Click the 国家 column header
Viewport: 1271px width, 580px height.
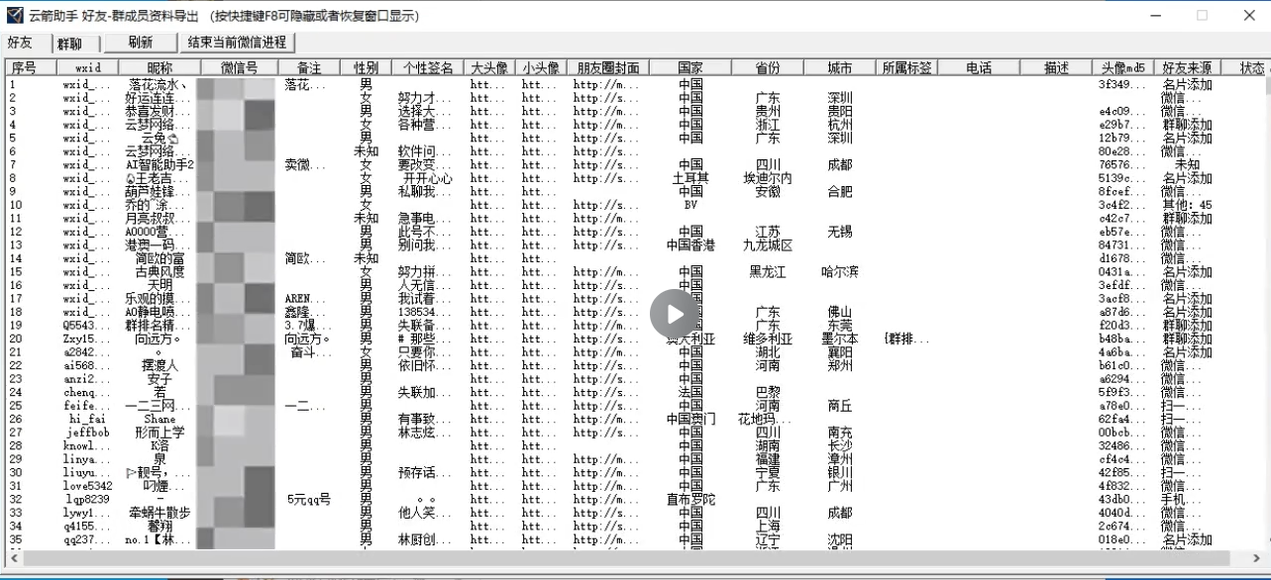pos(690,67)
